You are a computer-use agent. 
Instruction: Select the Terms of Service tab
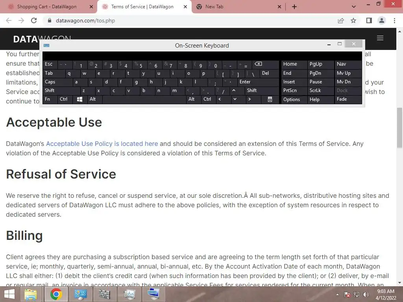(142, 7)
